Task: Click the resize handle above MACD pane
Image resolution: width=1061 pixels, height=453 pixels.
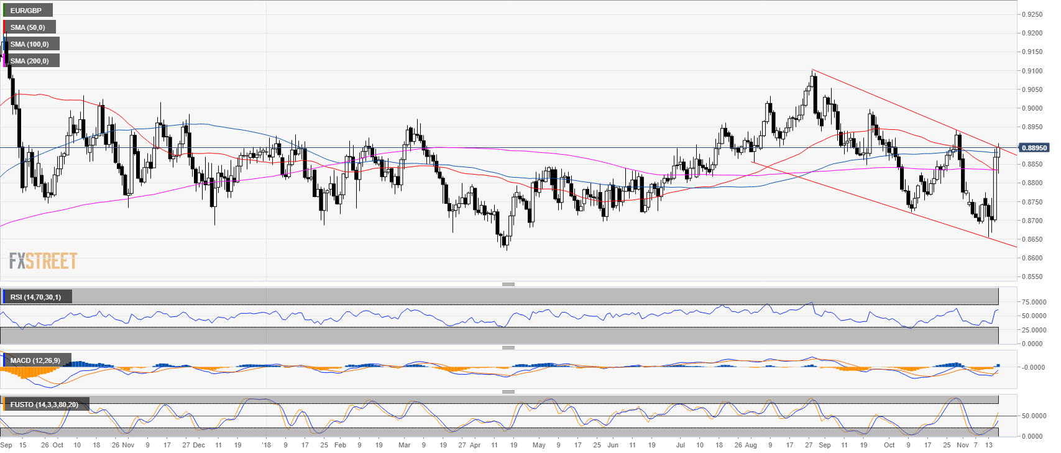Action: 508,347
